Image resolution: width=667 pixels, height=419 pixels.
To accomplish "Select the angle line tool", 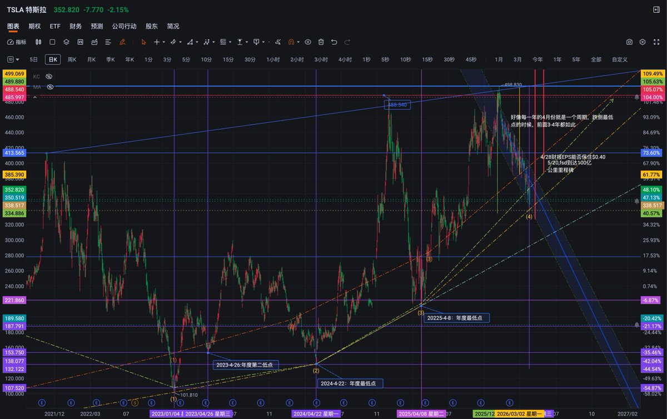I will point(190,42).
